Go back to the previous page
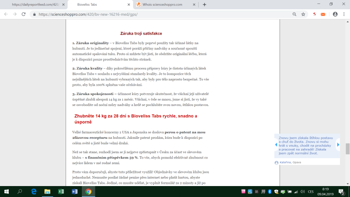 coord(6,14)
